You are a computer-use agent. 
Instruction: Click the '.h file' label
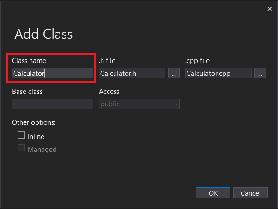pos(108,60)
